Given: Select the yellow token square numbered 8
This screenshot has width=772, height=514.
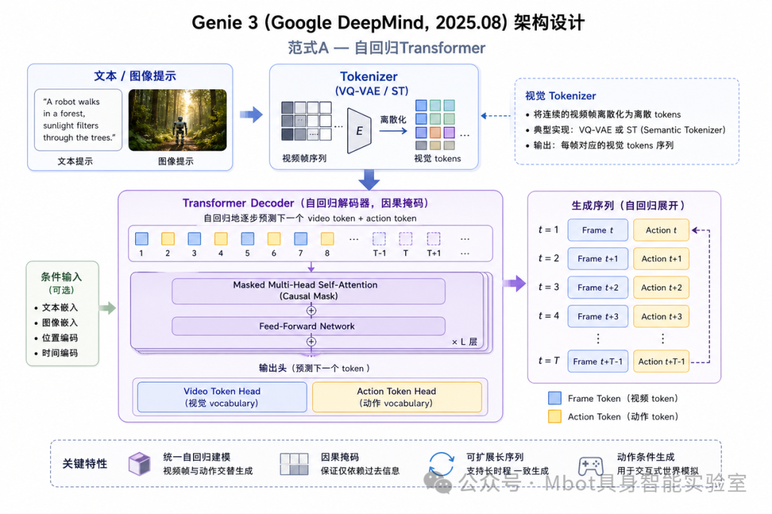Looking at the screenshot, I should pyautogui.click(x=327, y=238).
